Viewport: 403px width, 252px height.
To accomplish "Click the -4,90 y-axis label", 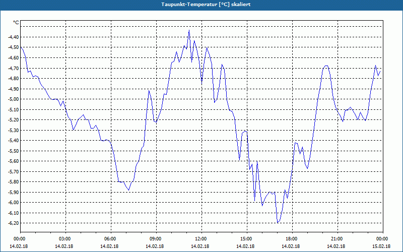I will click(x=14, y=89).
